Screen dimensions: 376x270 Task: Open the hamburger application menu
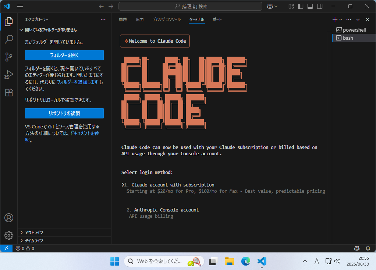pos(20,7)
